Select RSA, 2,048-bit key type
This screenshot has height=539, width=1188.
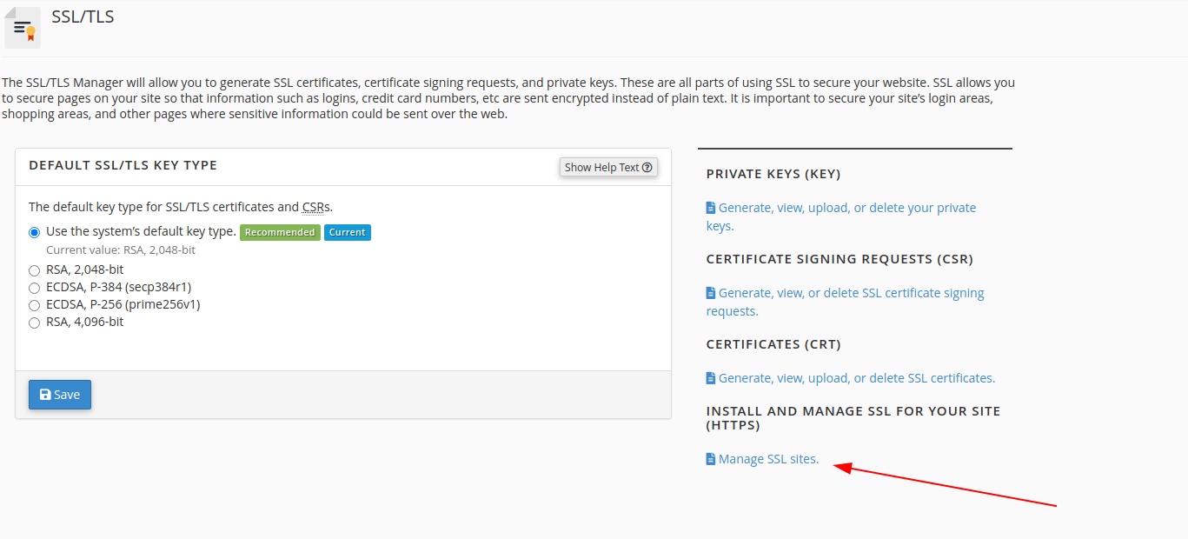35,270
